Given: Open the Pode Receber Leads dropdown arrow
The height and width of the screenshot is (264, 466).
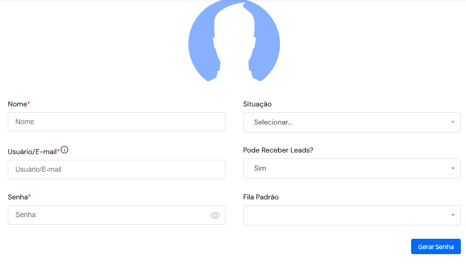Looking at the screenshot, I should point(453,168).
